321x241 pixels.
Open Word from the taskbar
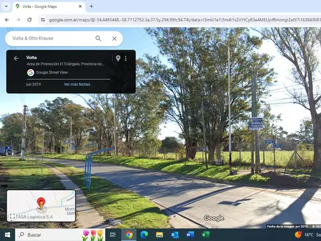tap(190, 235)
